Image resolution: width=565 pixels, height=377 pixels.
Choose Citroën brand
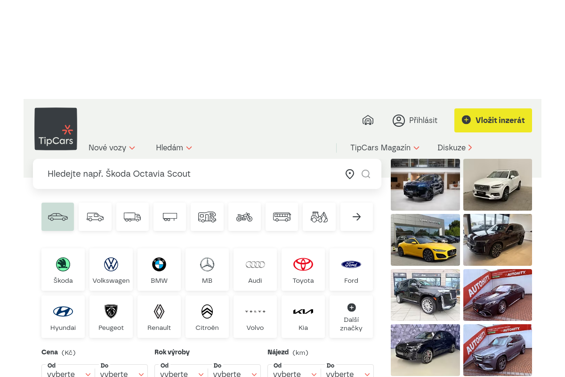coord(207,317)
